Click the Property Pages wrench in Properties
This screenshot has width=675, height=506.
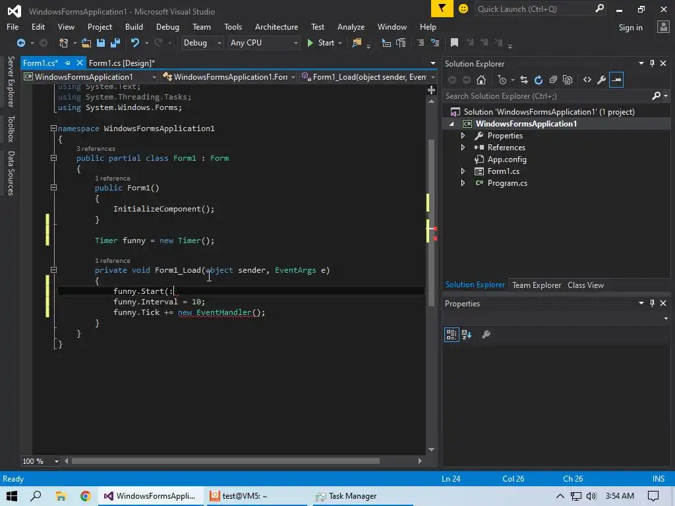click(486, 334)
